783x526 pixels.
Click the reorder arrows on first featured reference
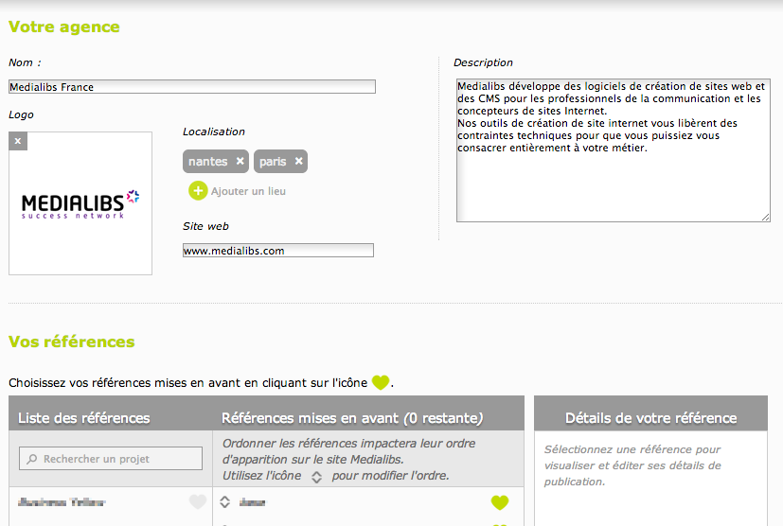tap(224, 502)
